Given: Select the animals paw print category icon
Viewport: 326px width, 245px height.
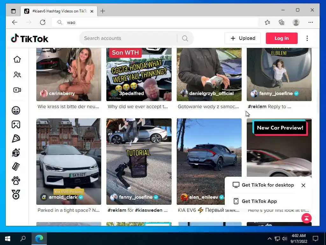Looking at the screenshot, I should [16, 181].
